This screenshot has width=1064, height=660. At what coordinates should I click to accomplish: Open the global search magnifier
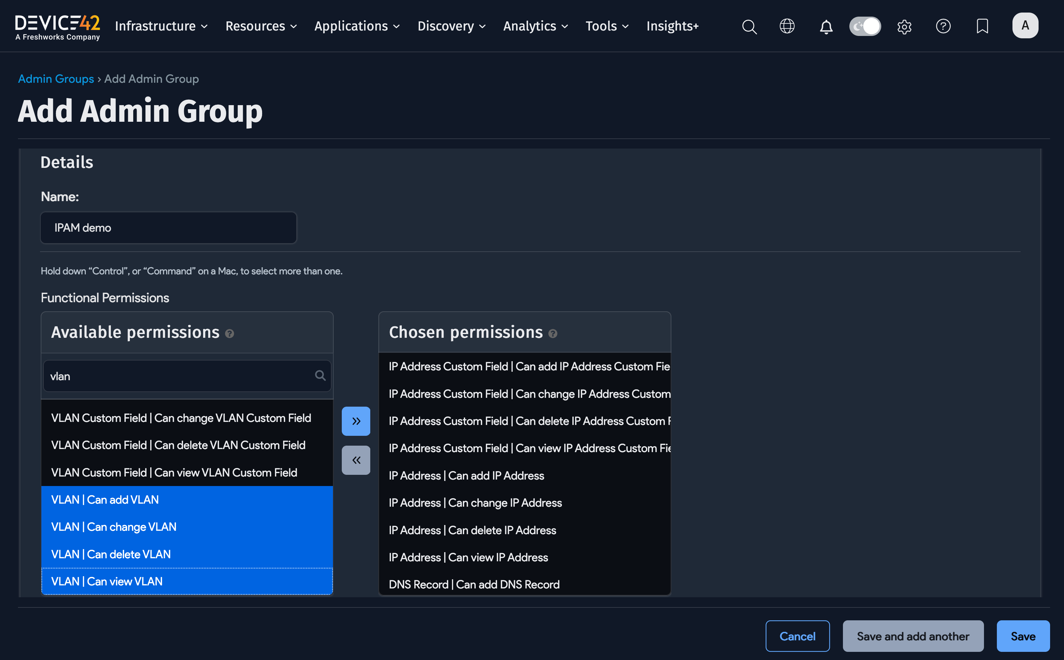[749, 26]
